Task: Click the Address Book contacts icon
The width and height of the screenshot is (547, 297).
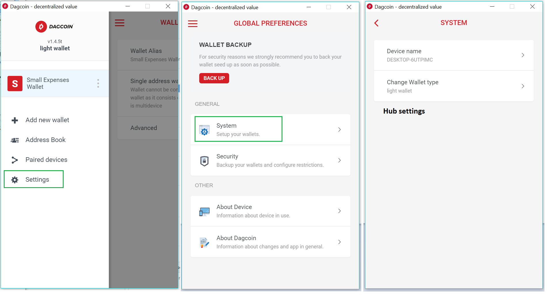Action: (x=15, y=140)
